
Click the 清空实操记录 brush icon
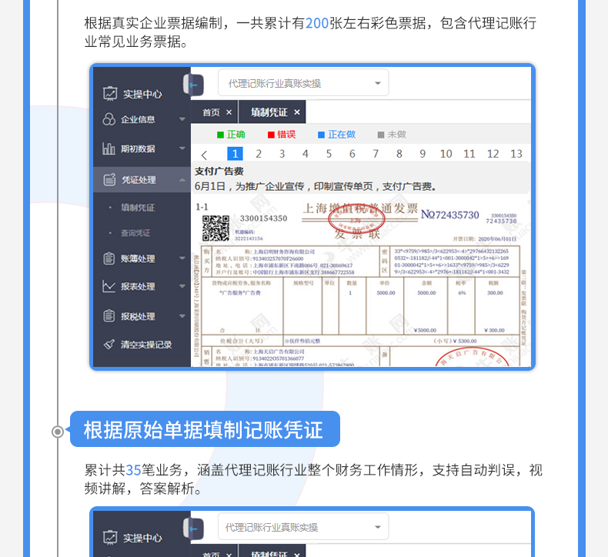[x=109, y=344]
